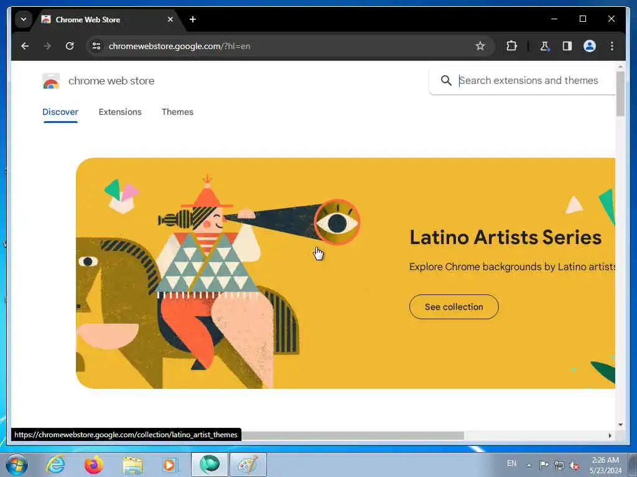The width and height of the screenshot is (637, 477).
Task: Go back to the previous page
Action: (25, 46)
